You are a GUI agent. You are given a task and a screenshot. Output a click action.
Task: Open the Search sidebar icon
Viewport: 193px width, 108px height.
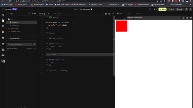click(3, 26)
